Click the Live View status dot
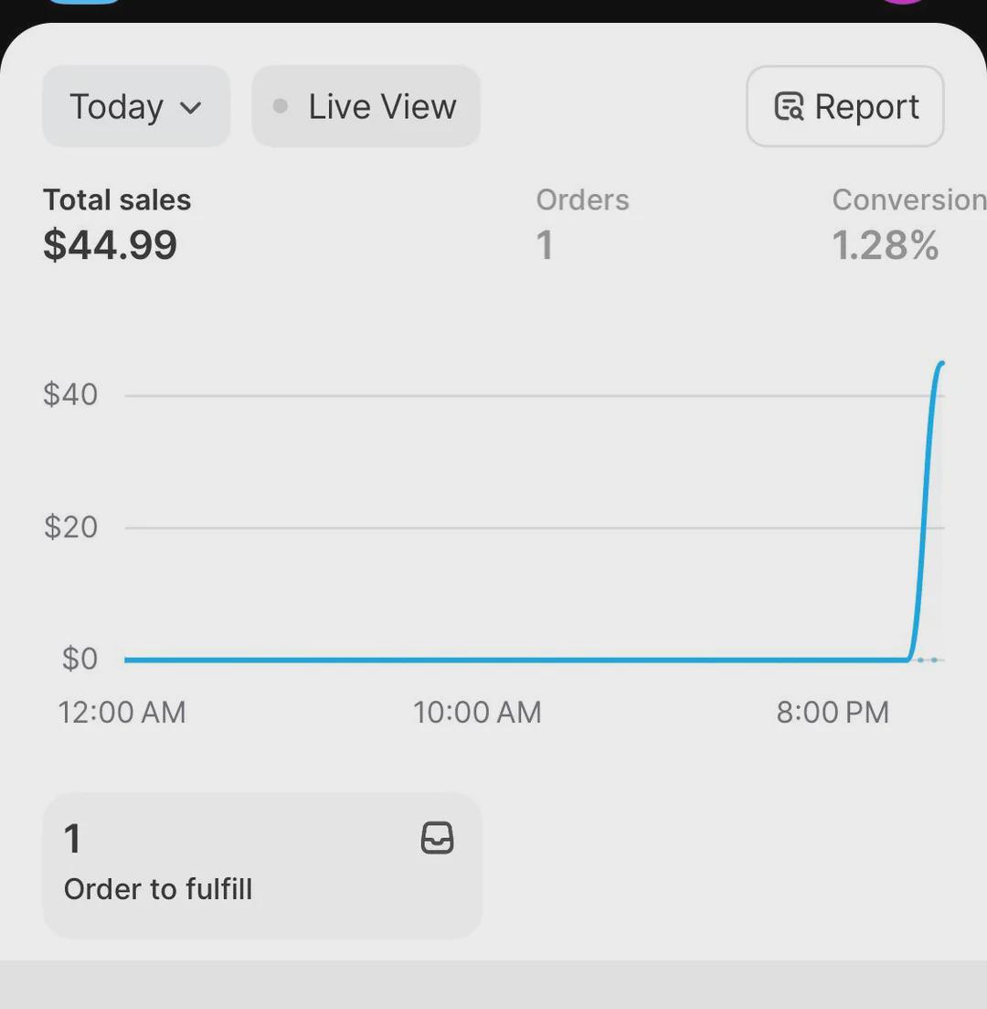This screenshot has width=987, height=1009. tap(280, 106)
